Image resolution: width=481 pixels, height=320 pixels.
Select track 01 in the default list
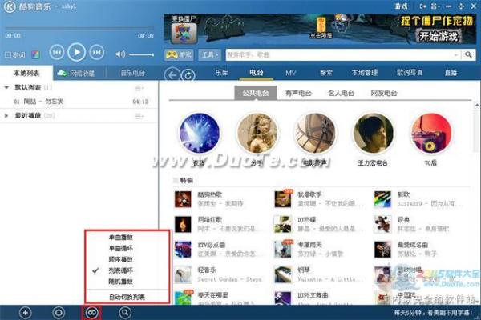pos(79,102)
